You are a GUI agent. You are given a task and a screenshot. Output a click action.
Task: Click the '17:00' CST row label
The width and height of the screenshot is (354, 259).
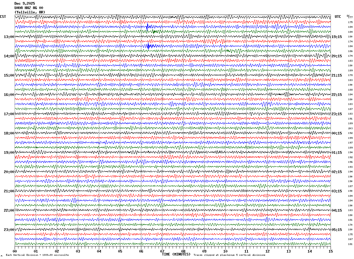click(9, 114)
